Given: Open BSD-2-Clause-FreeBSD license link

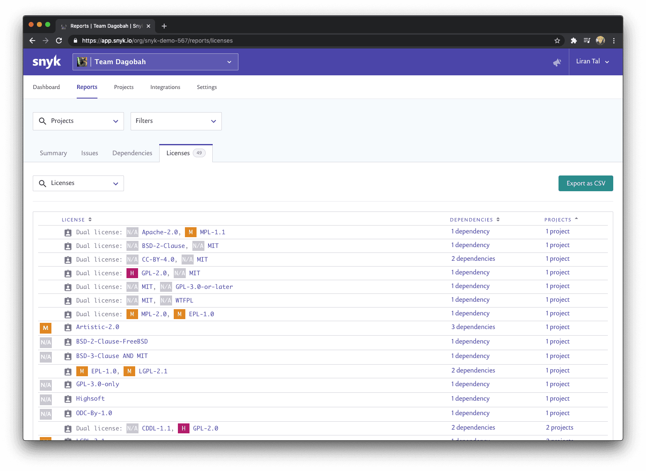Looking at the screenshot, I should (112, 341).
